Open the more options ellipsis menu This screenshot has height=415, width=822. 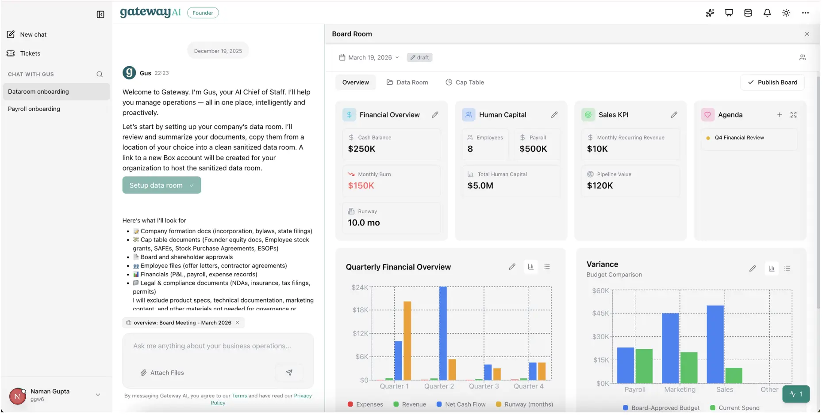point(805,13)
